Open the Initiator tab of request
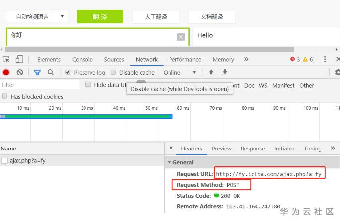Viewport: 340px width, 224px height. 284,149
